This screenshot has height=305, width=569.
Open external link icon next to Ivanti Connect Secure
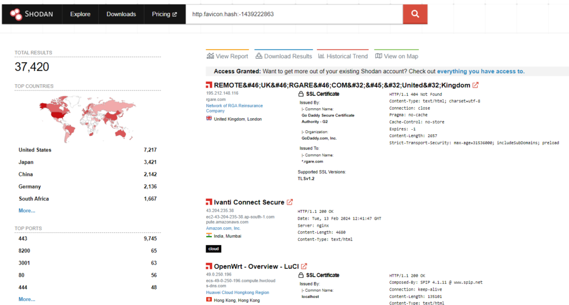click(290, 202)
